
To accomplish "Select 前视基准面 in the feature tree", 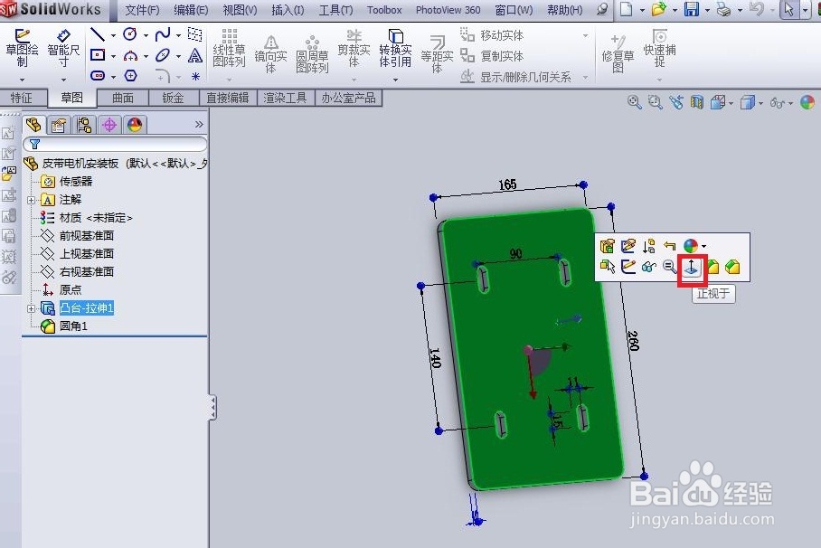I will click(87, 236).
